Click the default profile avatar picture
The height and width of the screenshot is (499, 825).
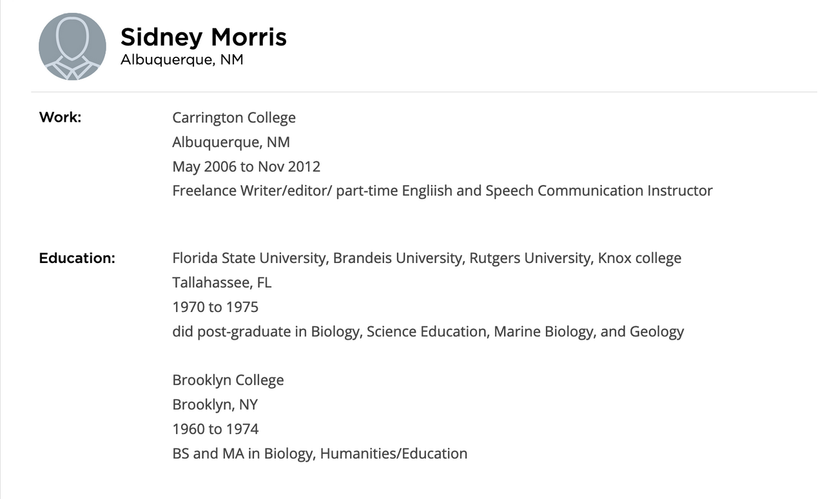72,46
